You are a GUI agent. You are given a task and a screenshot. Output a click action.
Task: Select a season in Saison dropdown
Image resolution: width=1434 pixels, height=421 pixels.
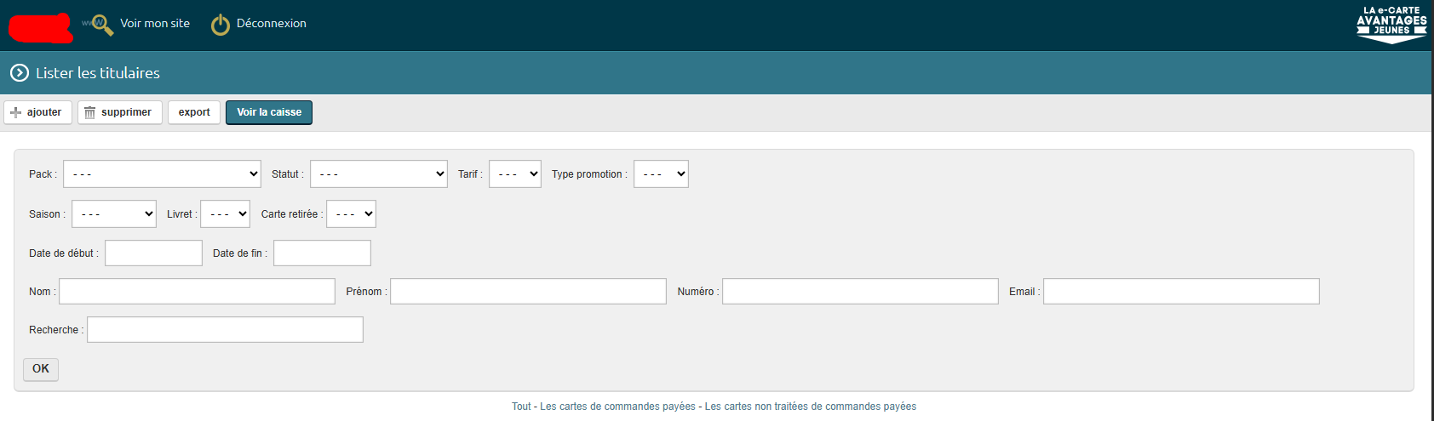click(114, 214)
